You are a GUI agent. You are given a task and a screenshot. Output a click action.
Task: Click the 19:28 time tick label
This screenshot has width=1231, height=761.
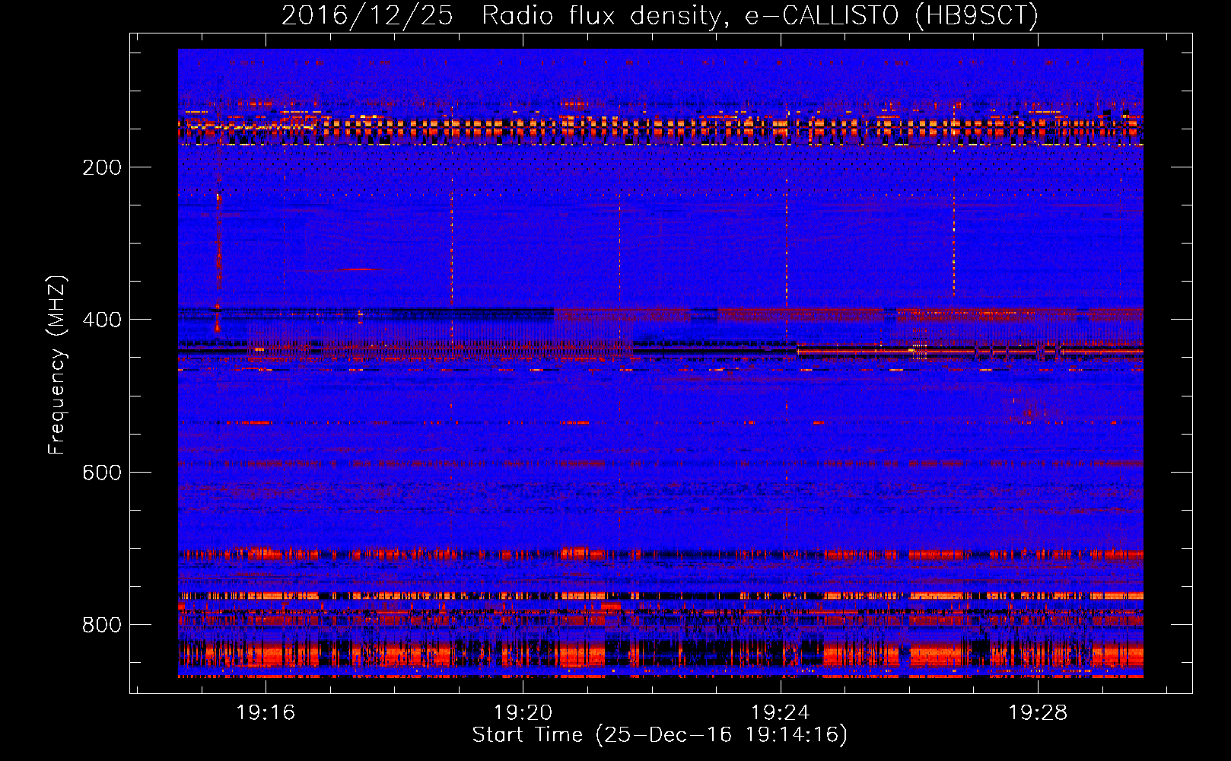[x=1038, y=713]
